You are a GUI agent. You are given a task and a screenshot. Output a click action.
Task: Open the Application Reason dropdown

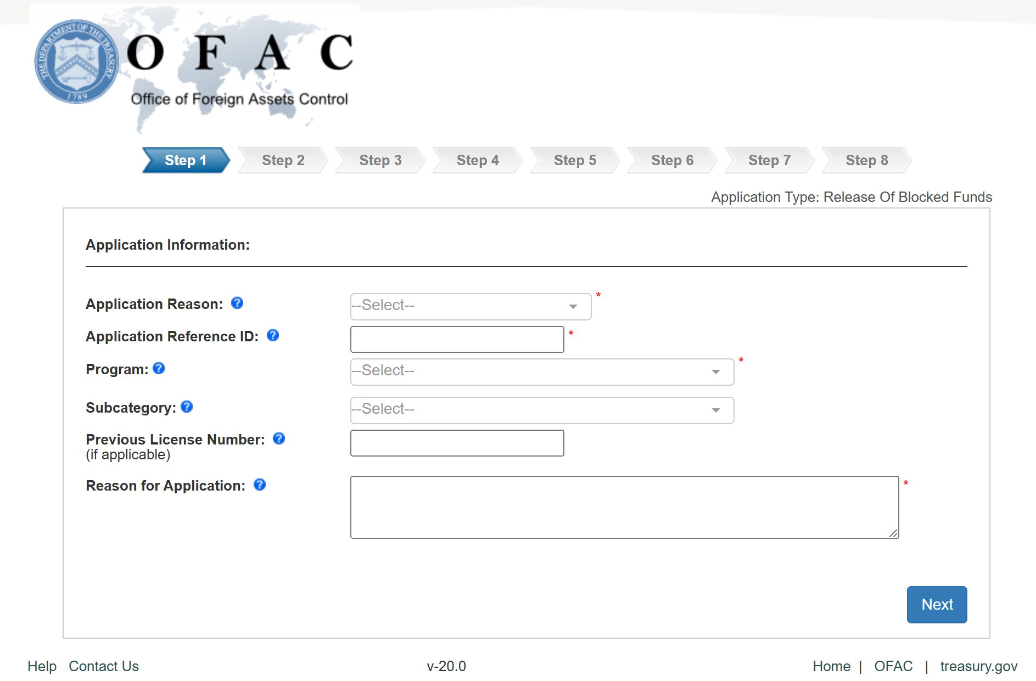[x=471, y=306]
